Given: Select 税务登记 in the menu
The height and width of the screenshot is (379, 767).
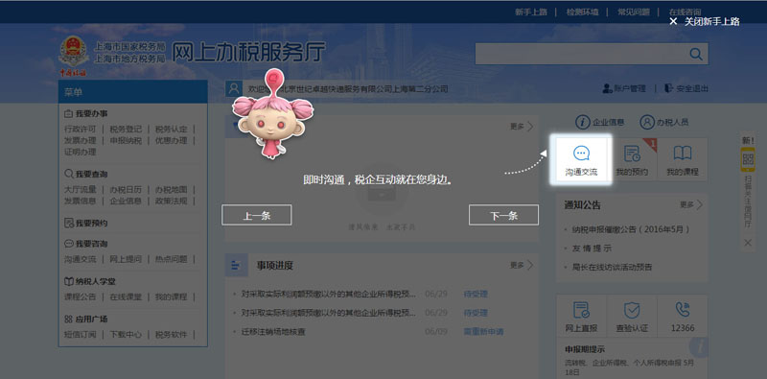Looking at the screenshot, I should [126, 130].
